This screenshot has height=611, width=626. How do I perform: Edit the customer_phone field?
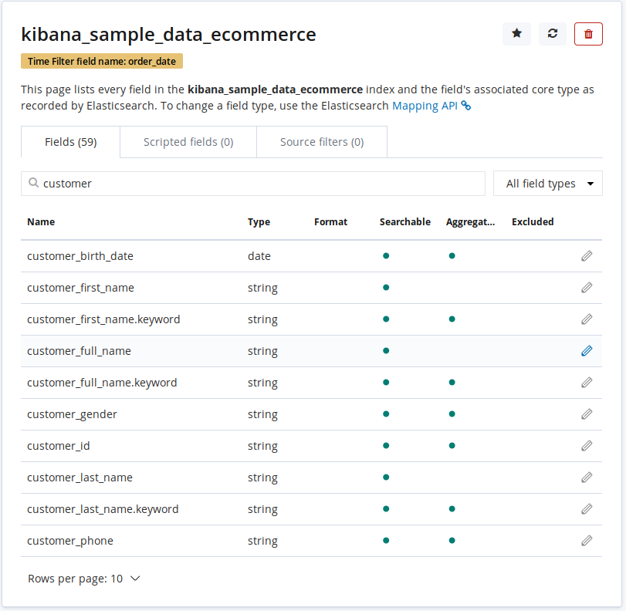coord(587,540)
